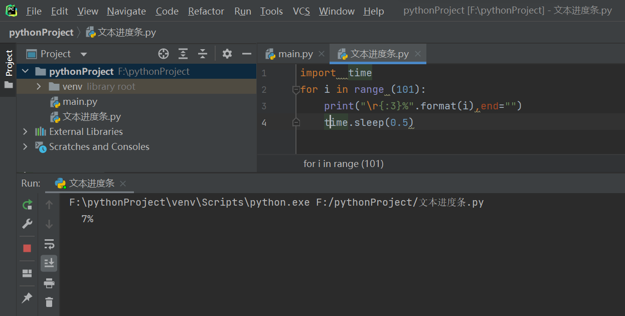The height and width of the screenshot is (316, 625).
Task: Collapse the pythonProject tree node
Action: coord(25,71)
